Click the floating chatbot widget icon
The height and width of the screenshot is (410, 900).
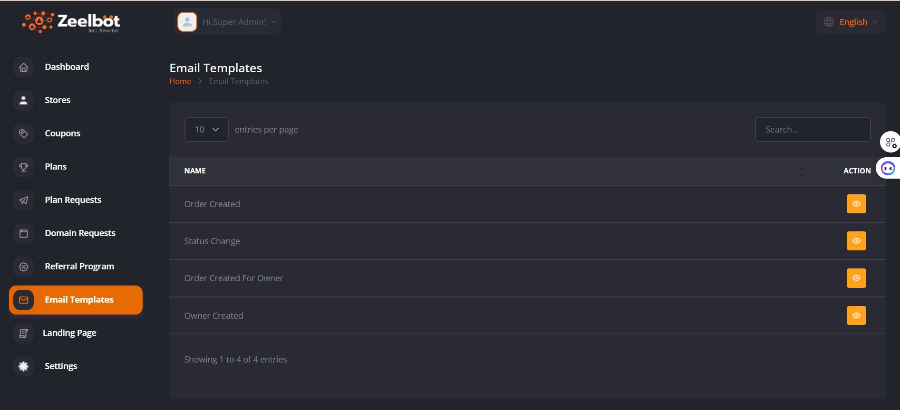point(888,168)
